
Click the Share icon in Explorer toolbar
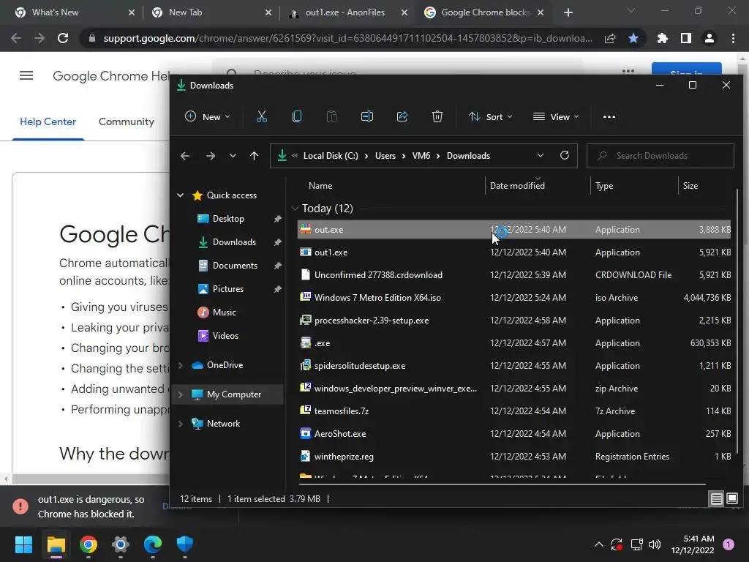click(x=402, y=116)
